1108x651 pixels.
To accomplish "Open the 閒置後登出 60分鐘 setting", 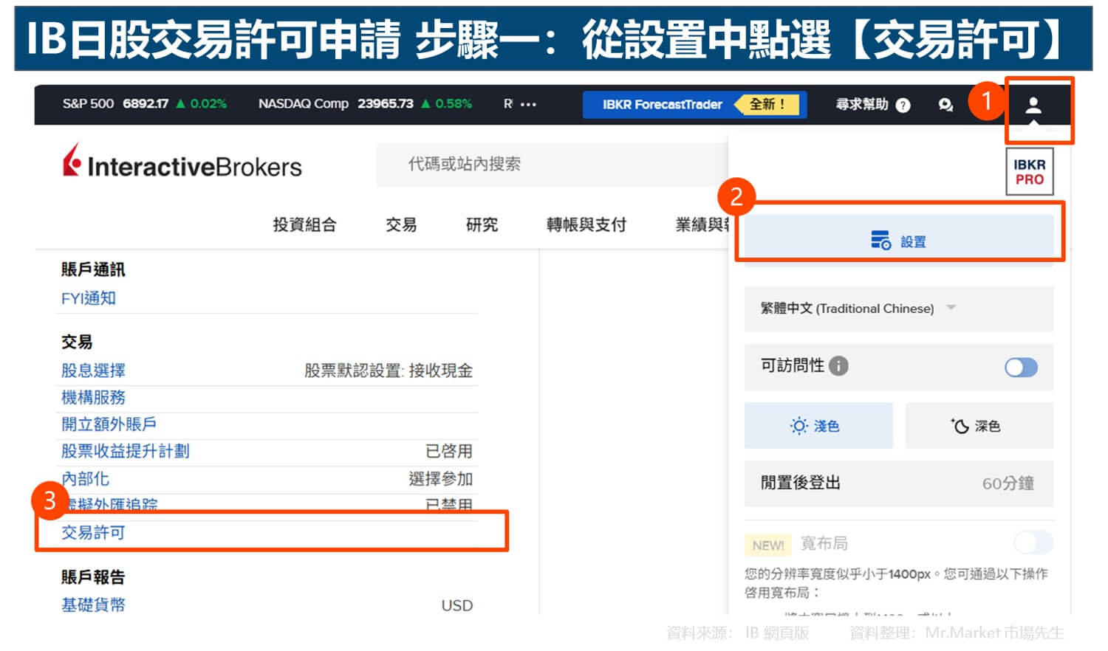I will pyautogui.click(x=898, y=483).
